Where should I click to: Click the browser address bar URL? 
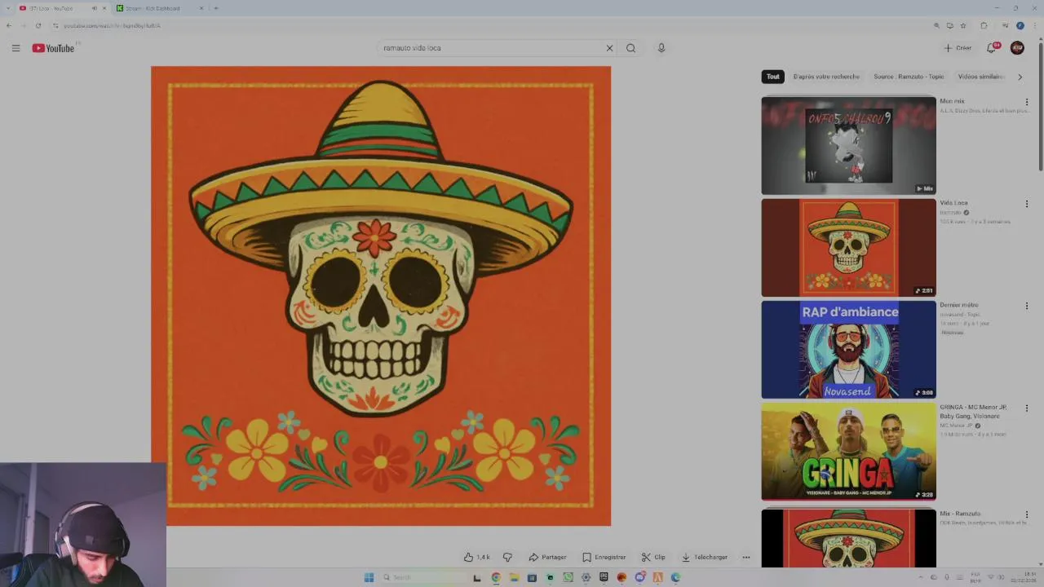[x=112, y=25]
